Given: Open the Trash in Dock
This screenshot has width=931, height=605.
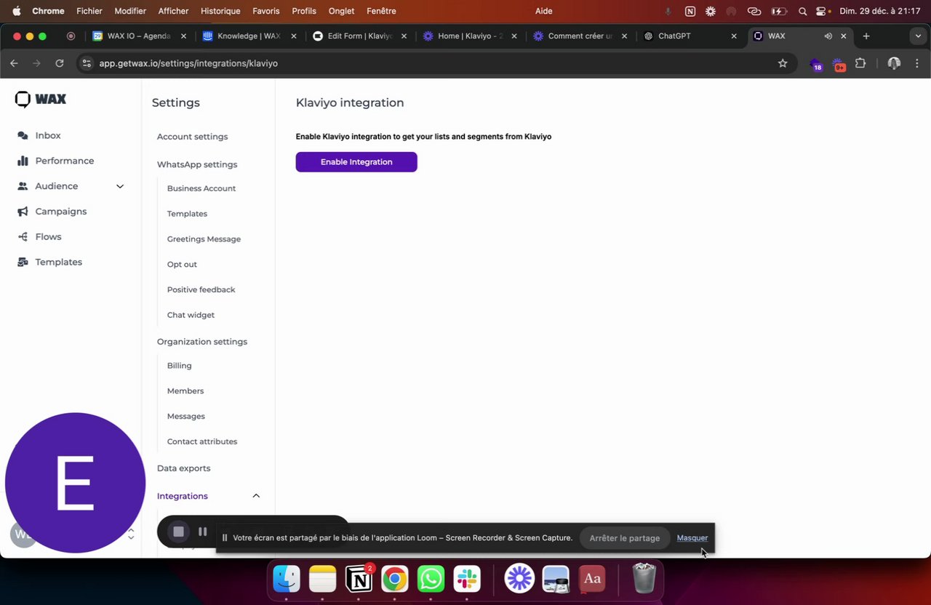Looking at the screenshot, I should click(x=644, y=579).
